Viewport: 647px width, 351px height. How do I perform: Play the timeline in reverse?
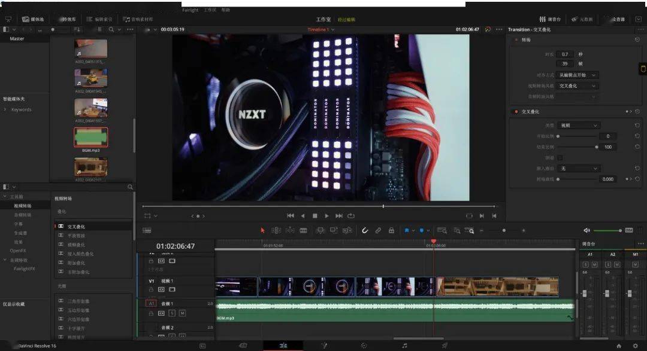pos(303,215)
